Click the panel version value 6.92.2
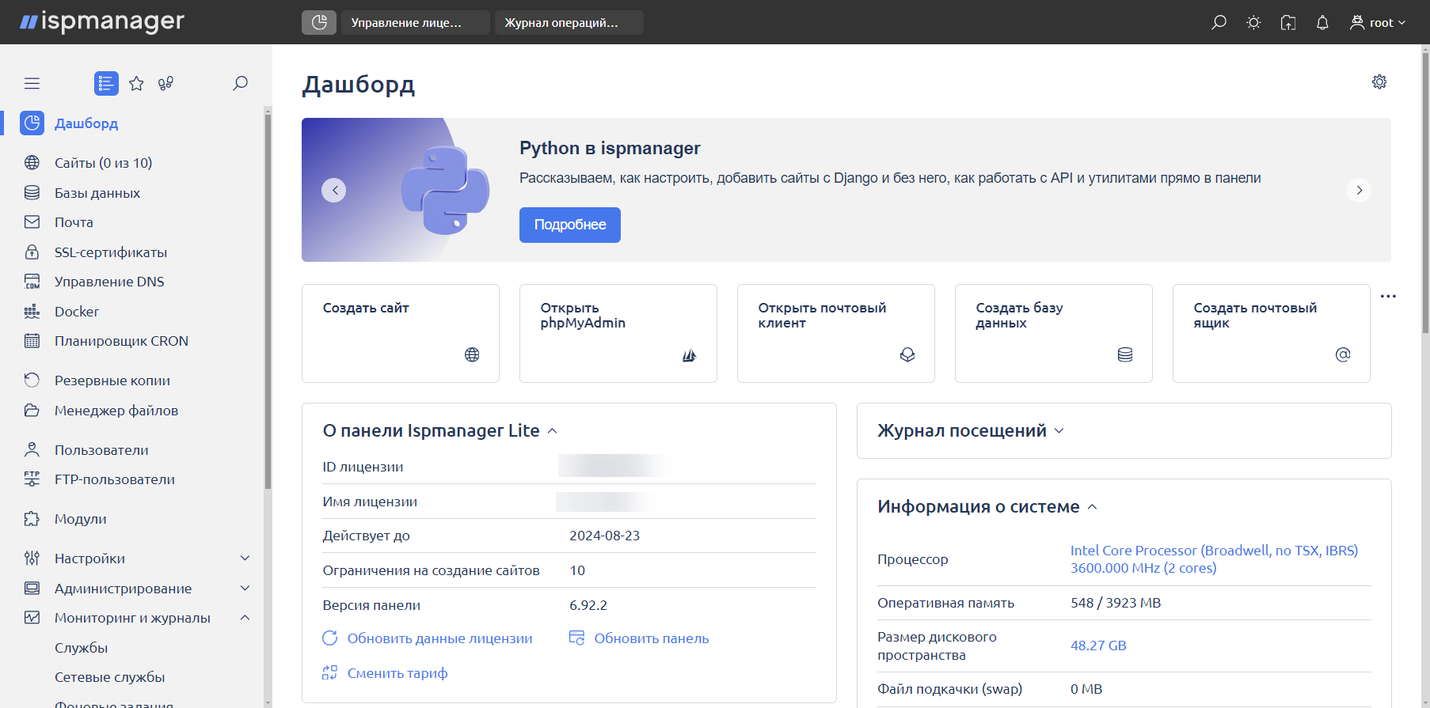Screen dimensions: 1430x708 588,605
